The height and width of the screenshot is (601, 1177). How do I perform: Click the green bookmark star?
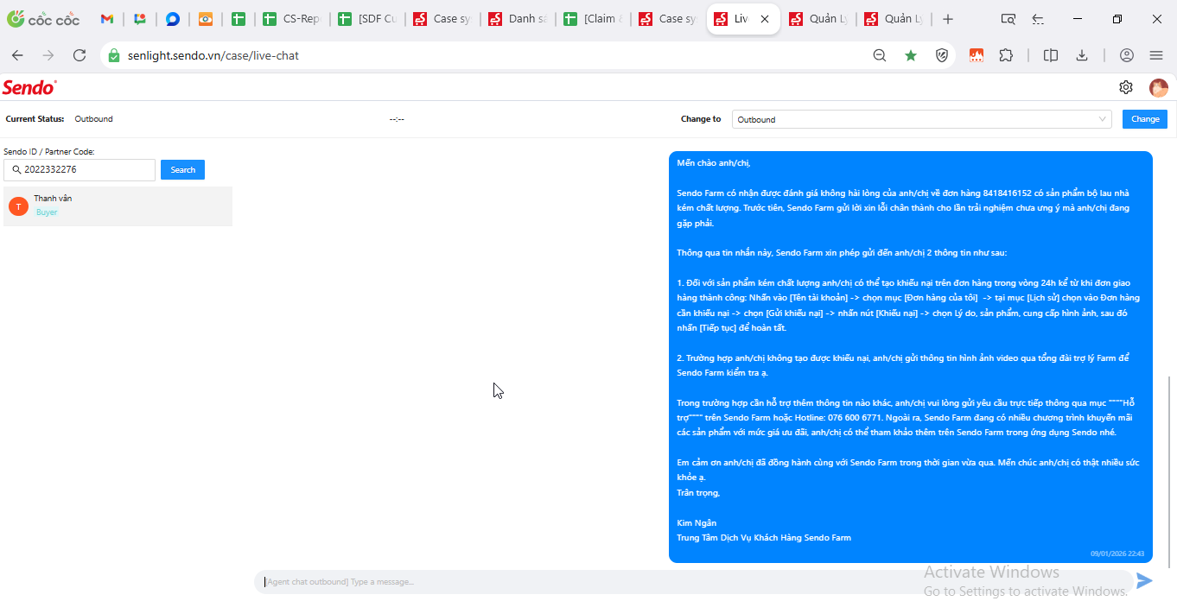pos(911,55)
